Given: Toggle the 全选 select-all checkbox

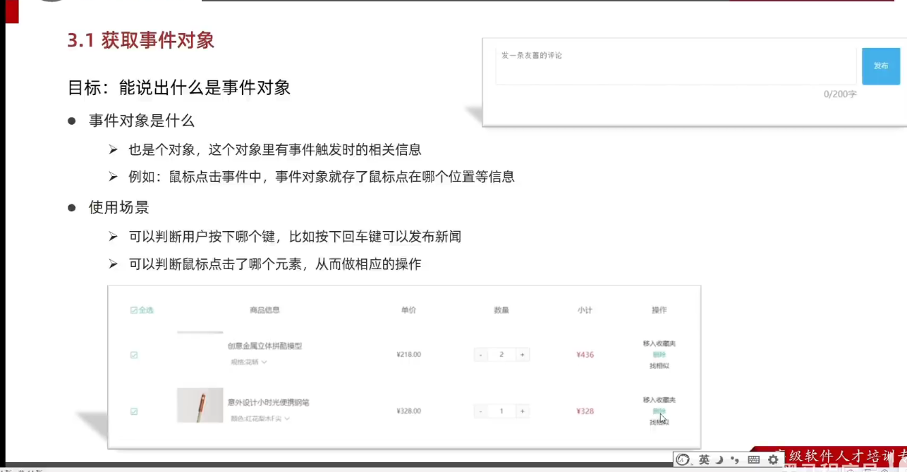Looking at the screenshot, I should click(x=133, y=309).
